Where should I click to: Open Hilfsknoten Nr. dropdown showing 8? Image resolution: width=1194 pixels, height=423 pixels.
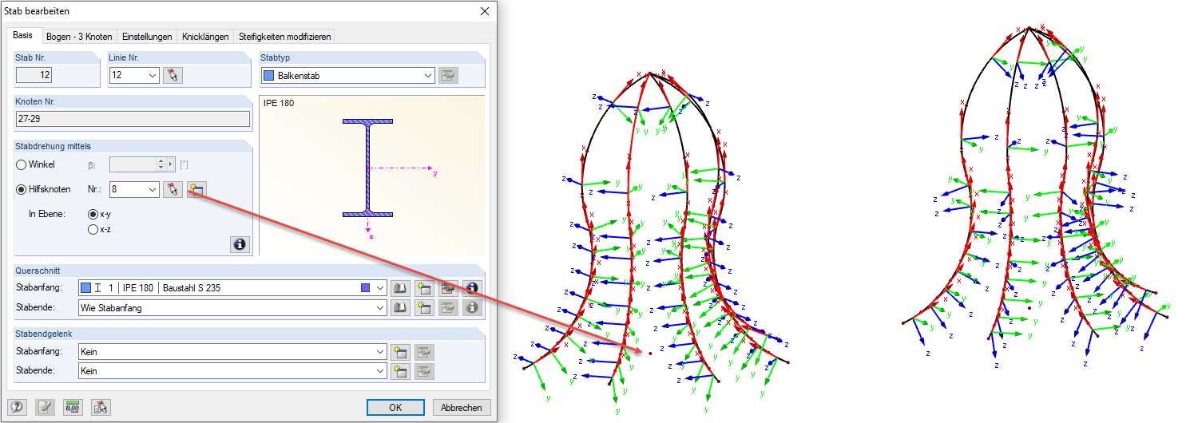tap(153, 189)
